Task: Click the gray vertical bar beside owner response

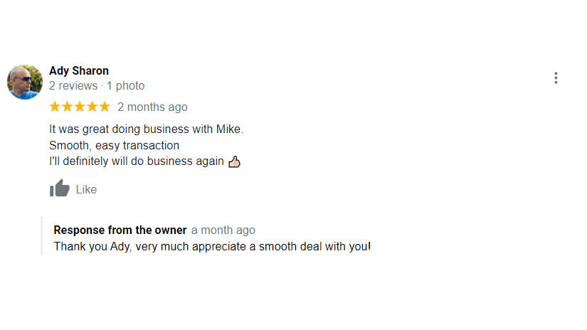Action: 42,236
